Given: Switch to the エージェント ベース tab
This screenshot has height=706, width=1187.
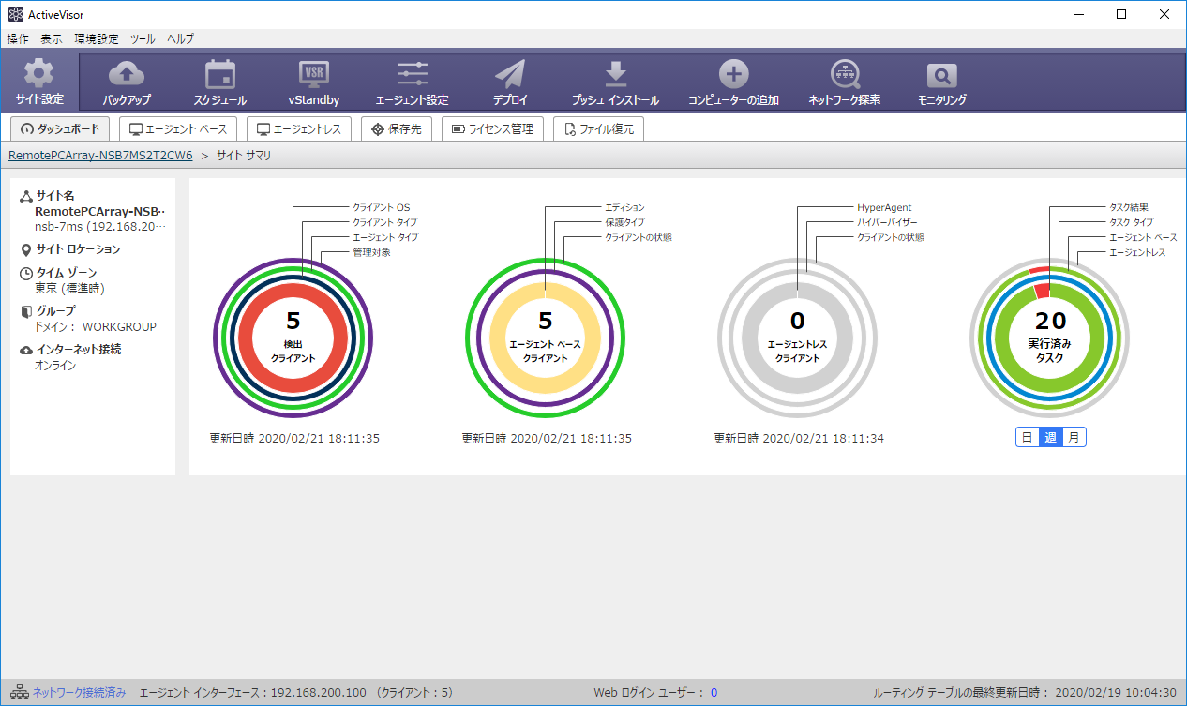Looking at the screenshot, I should 178,129.
